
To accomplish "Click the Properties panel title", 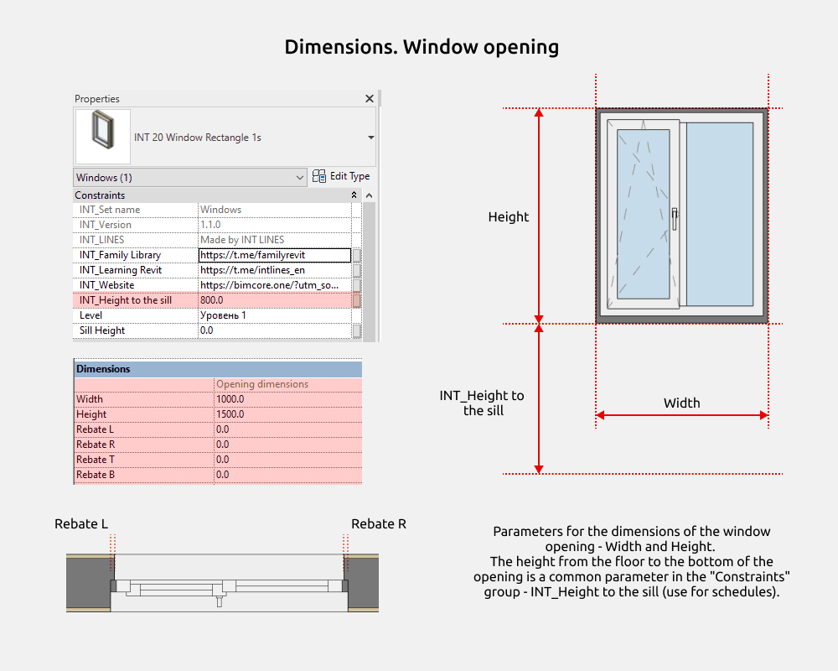I will (x=96, y=99).
